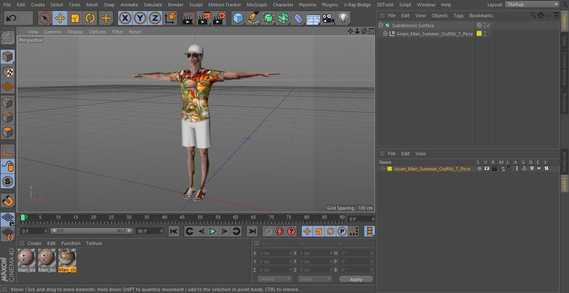Image resolution: width=569 pixels, height=293 pixels.
Task: Click the Apply button
Action: coord(356,279)
